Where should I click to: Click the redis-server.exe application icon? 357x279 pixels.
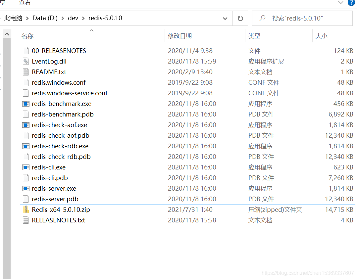click(26, 188)
